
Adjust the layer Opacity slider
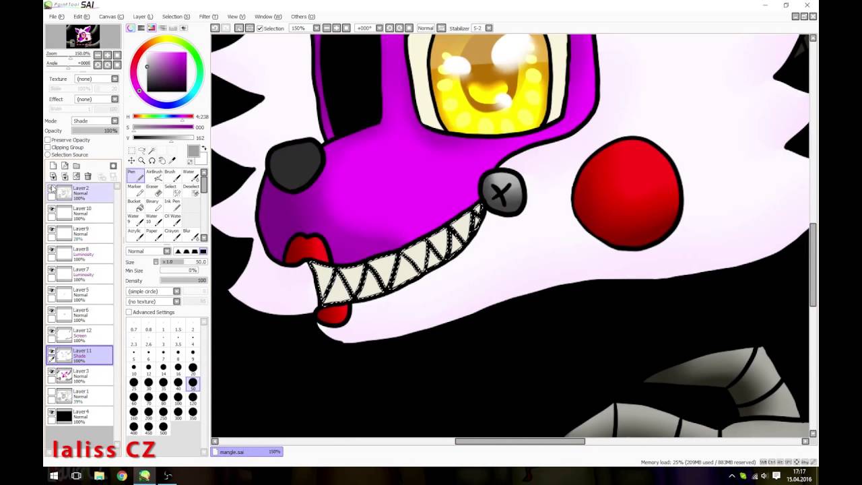coord(95,131)
